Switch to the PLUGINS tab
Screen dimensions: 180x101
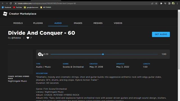tap(38, 23)
